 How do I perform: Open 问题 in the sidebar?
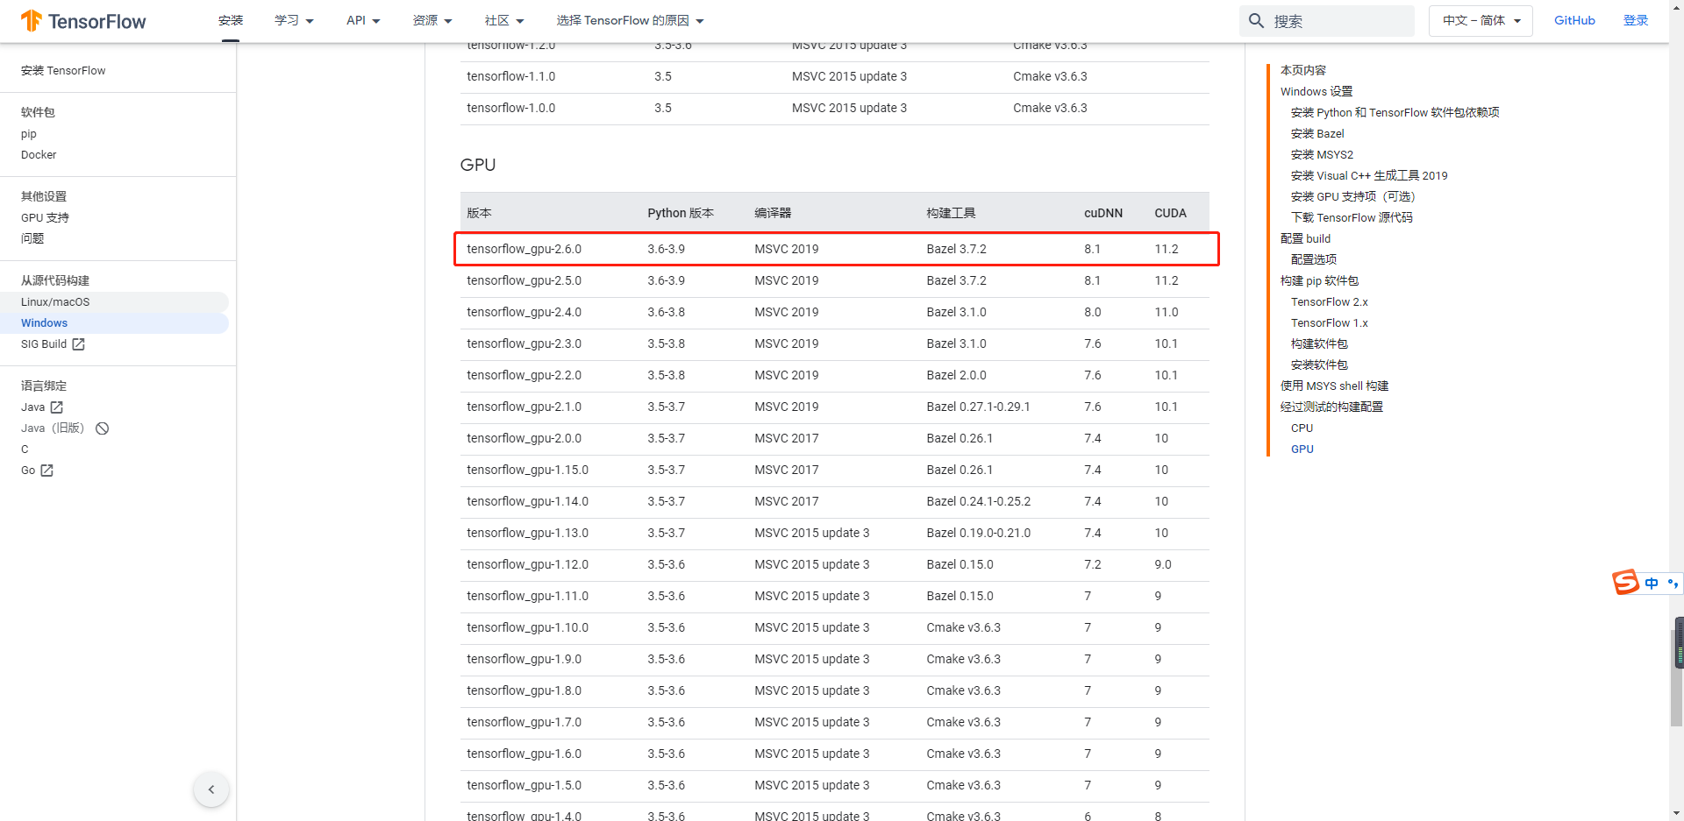click(x=32, y=239)
